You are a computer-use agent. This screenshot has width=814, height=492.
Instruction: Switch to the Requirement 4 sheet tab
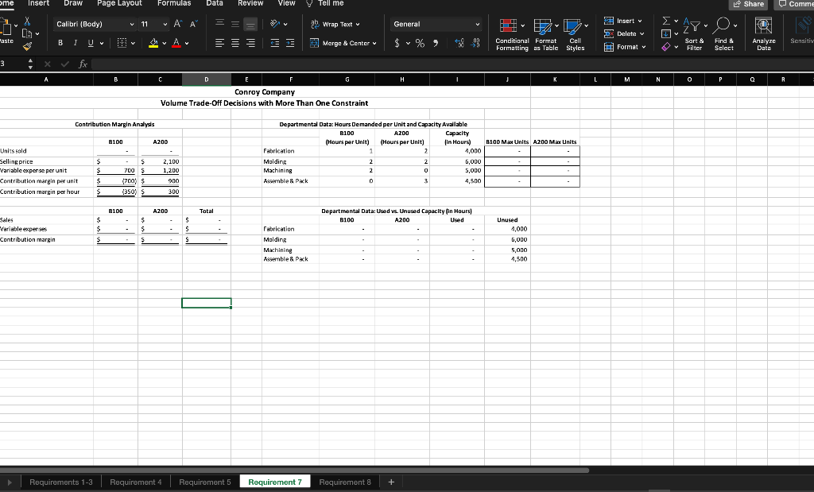[x=136, y=481]
